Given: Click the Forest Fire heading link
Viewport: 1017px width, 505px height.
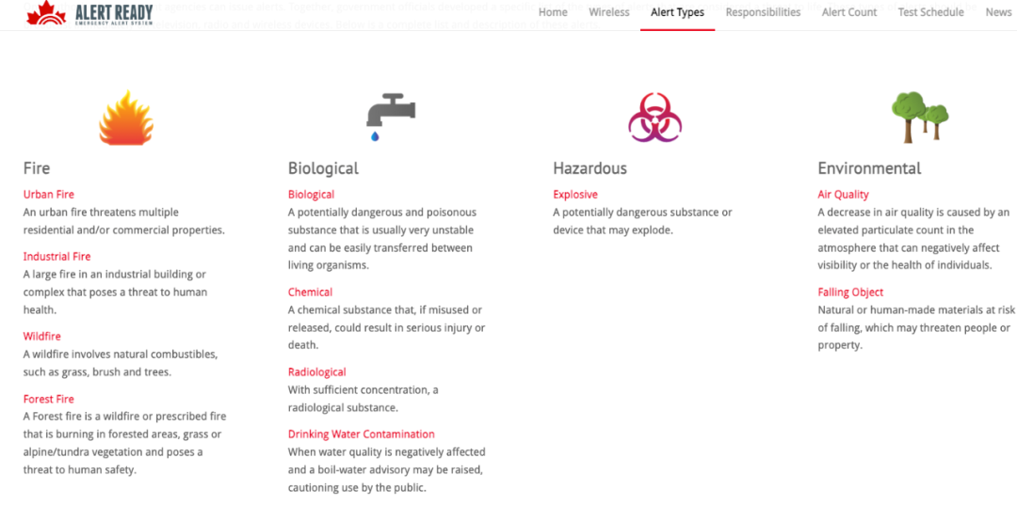Looking at the screenshot, I should point(49,399).
